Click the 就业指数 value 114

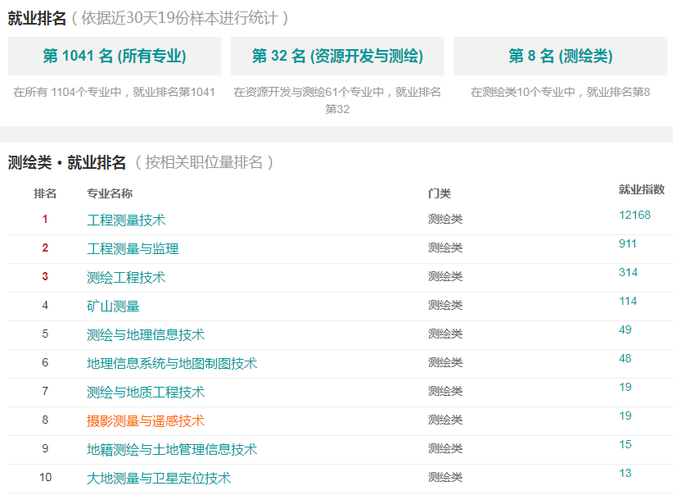click(627, 302)
